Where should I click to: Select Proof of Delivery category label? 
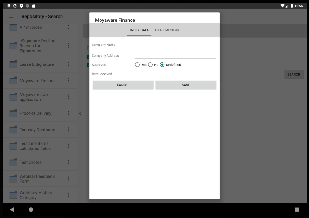(35, 113)
